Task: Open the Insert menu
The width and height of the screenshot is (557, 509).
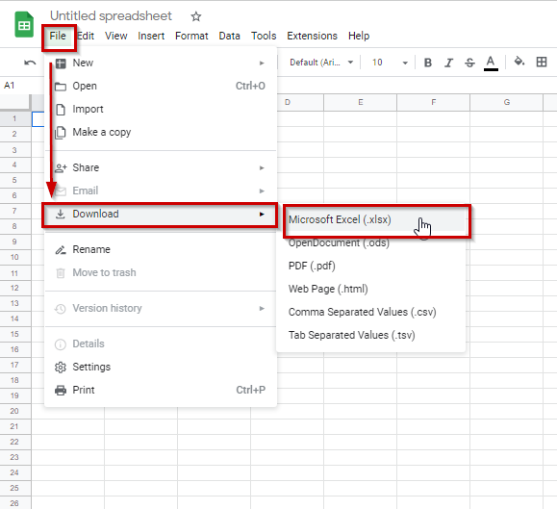Action: [x=151, y=36]
